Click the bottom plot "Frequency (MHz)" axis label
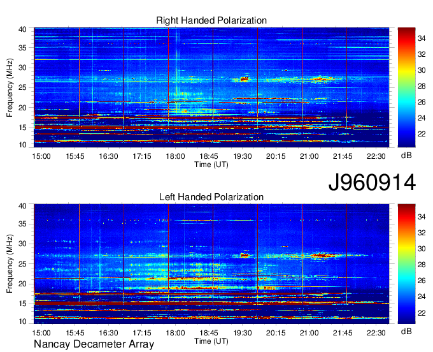433x352 pixels. click(x=10, y=264)
